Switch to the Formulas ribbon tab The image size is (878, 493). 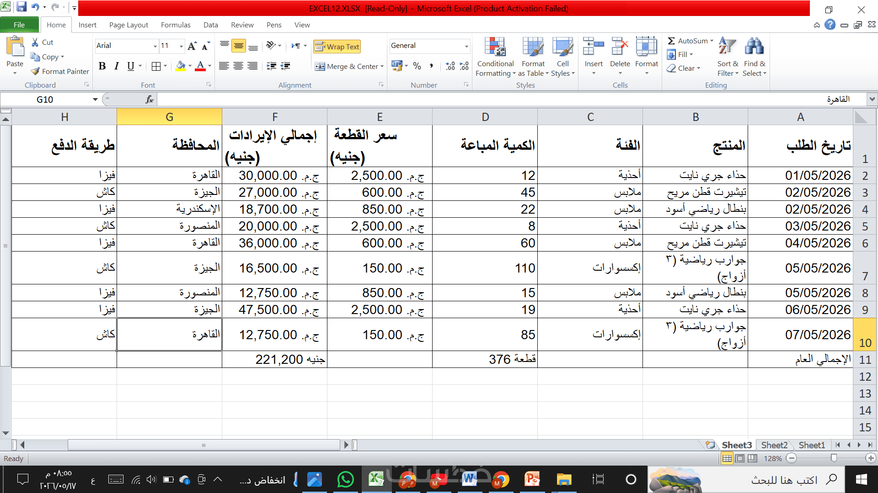(176, 25)
